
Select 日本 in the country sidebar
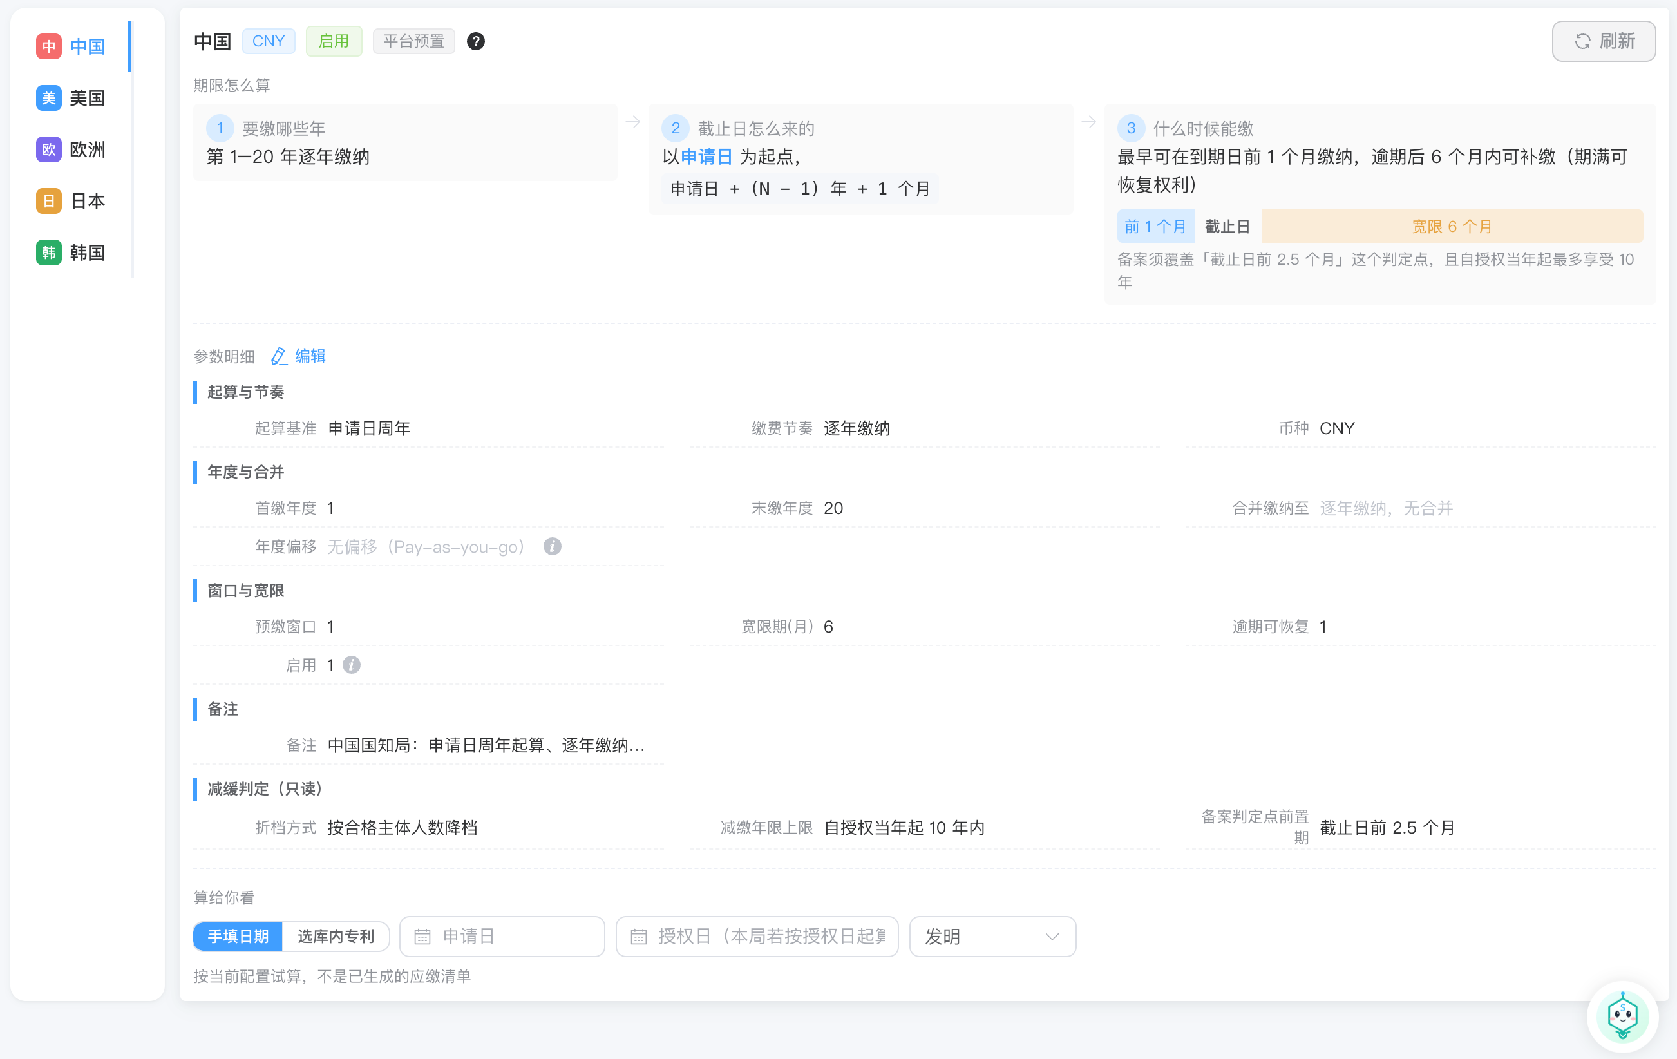click(x=71, y=202)
